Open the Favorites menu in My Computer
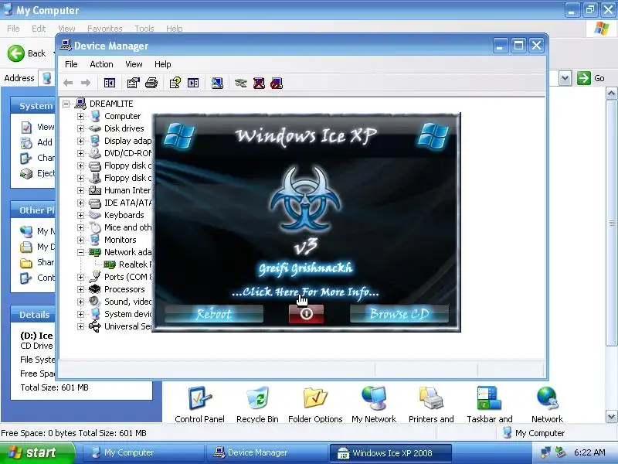618x464 pixels. [105, 29]
